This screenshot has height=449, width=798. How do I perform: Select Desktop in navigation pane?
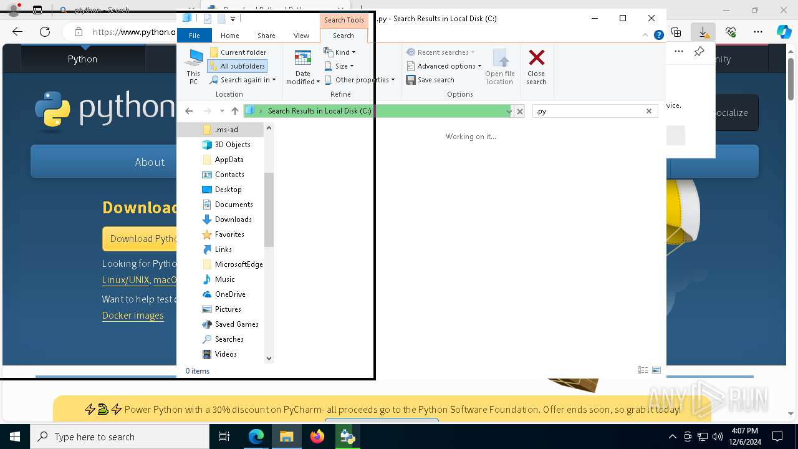coord(222,190)
